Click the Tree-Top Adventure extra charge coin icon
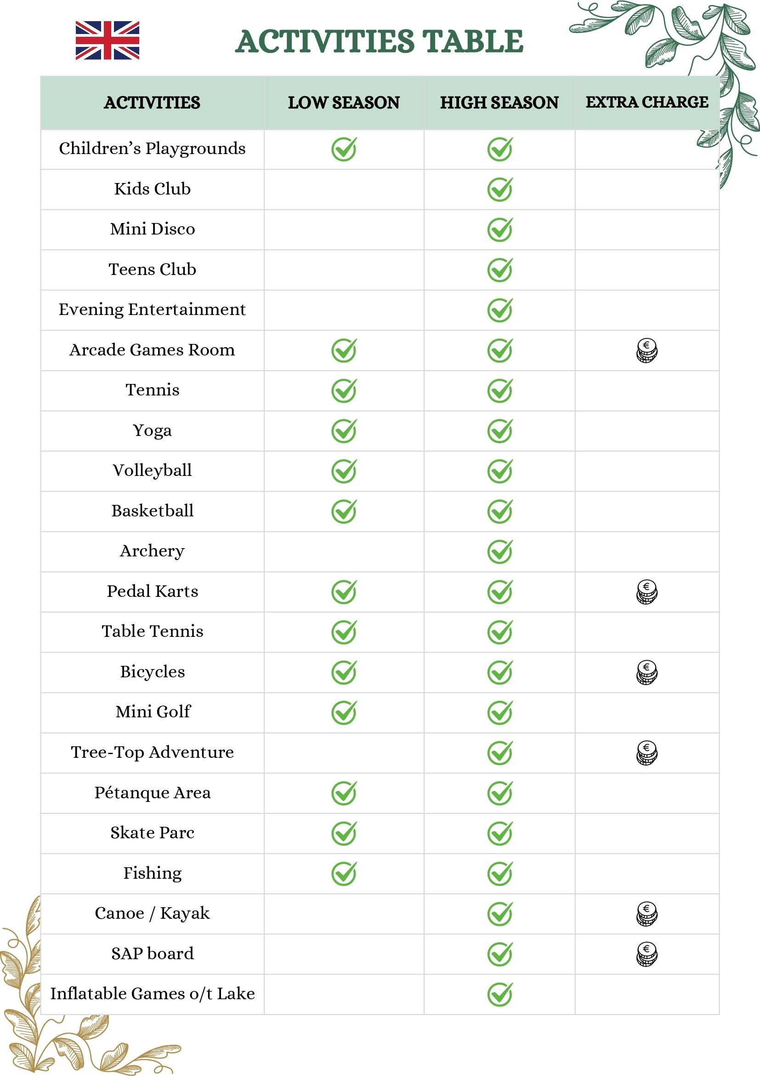The image size is (760, 1076). click(x=647, y=753)
